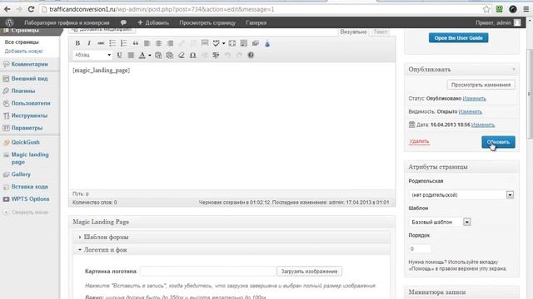This screenshot has height=299, width=533.
Task: Paste as plain text
Action: point(158,55)
